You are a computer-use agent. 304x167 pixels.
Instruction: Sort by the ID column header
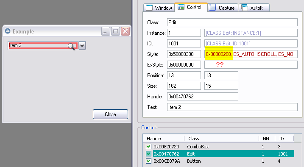(284, 139)
